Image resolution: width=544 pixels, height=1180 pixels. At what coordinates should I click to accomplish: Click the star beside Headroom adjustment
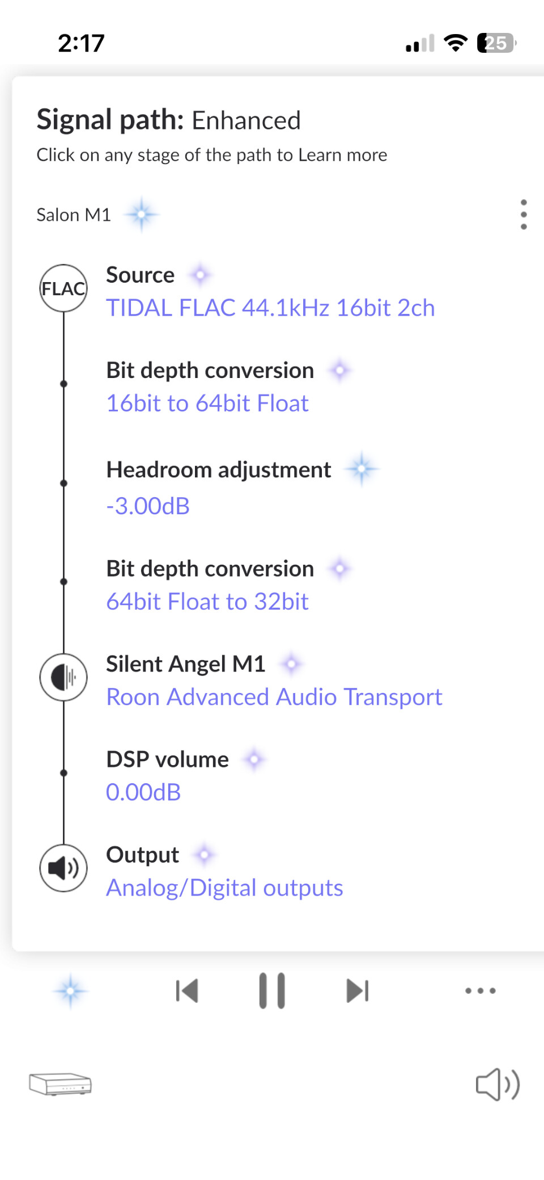(362, 469)
